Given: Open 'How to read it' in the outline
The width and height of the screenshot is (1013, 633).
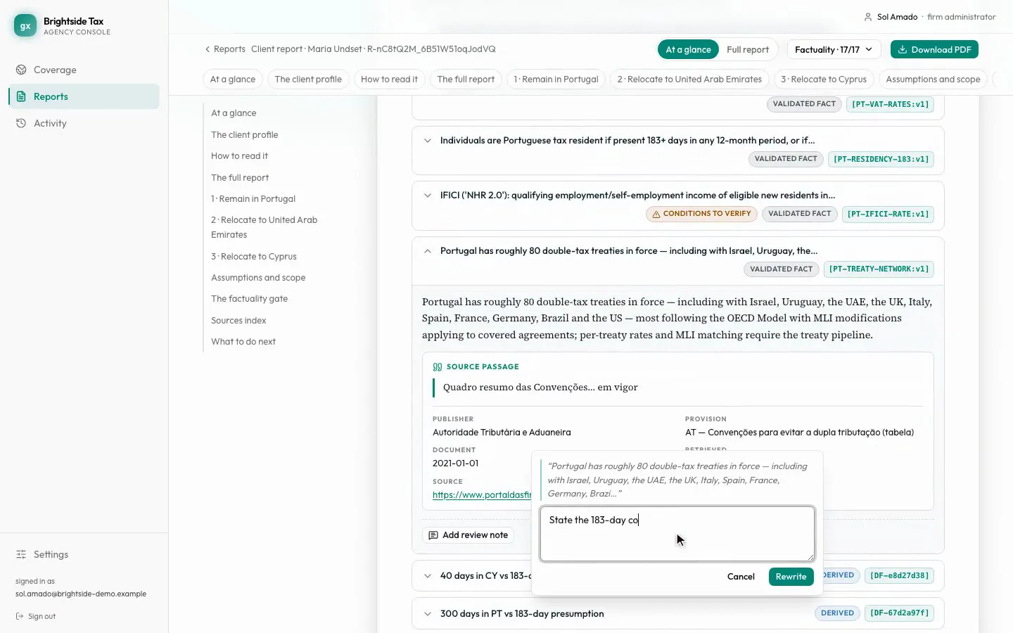Looking at the screenshot, I should point(239,156).
